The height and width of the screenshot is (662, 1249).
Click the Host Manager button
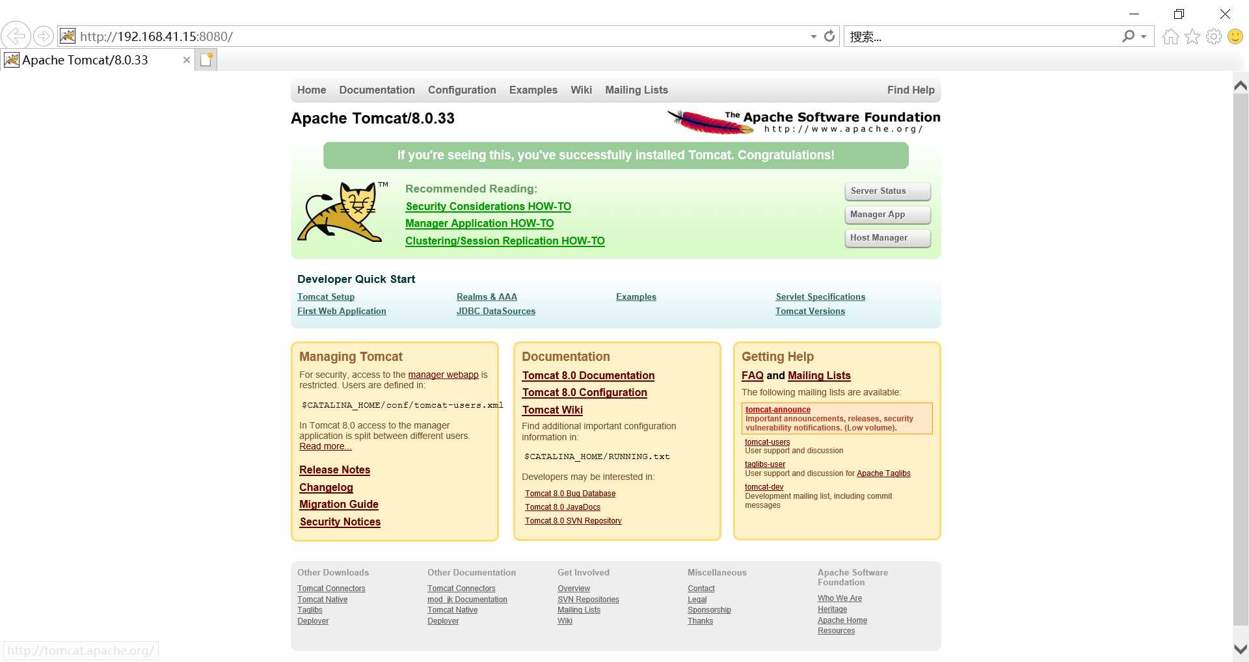click(x=887, y=238)
